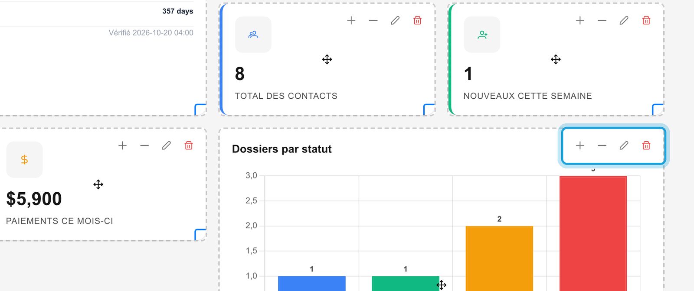Edit the Paiements ce mois-ci widget
Image resolution: width=694 pixels, height=291 pixels.
[x=167, y=145]
